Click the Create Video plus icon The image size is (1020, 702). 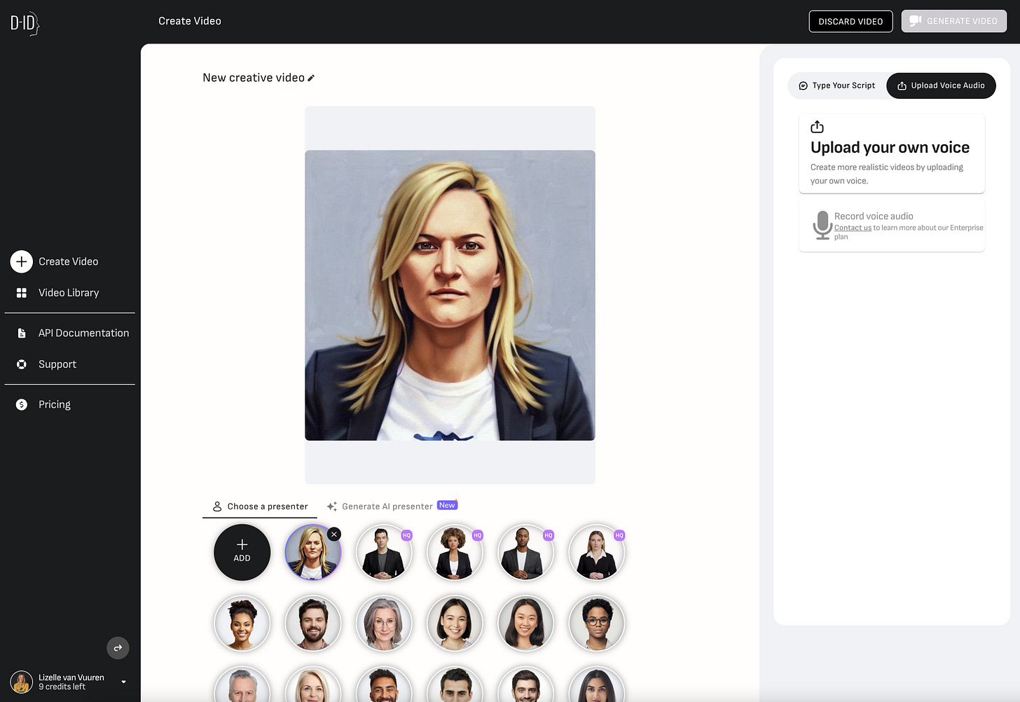point(22,261)
